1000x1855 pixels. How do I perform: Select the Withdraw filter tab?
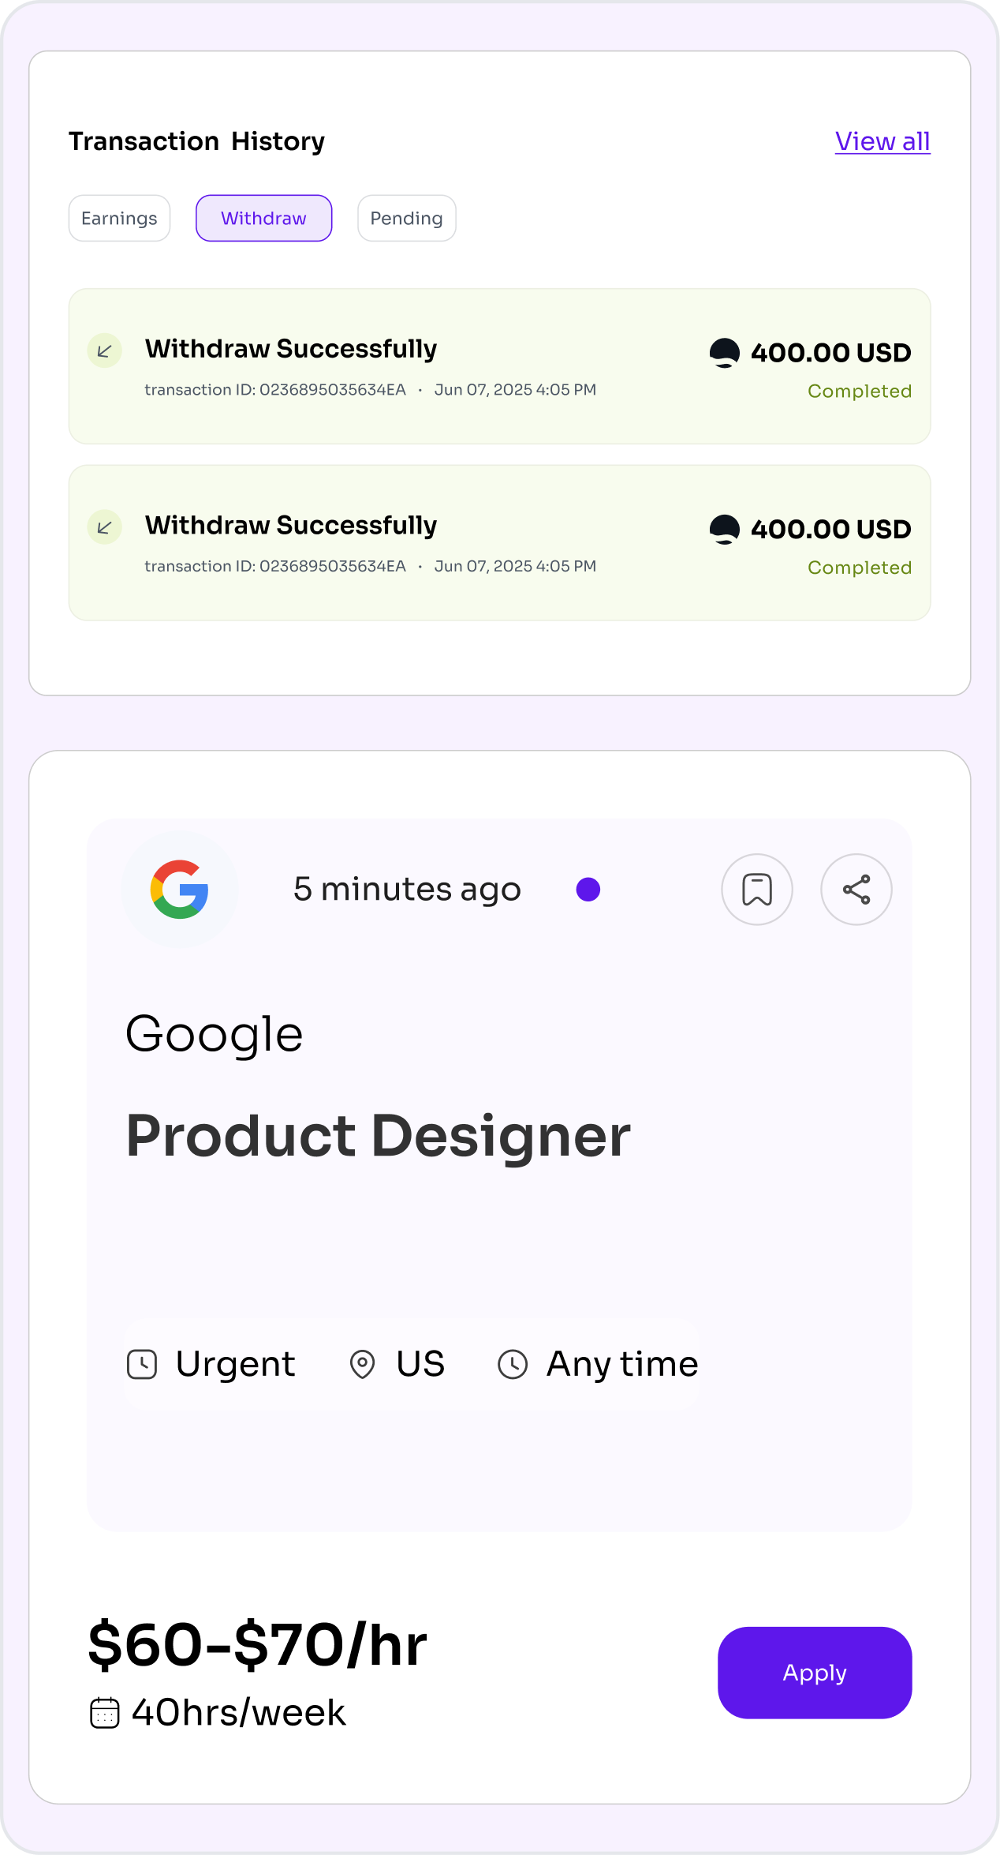[263, 218]
